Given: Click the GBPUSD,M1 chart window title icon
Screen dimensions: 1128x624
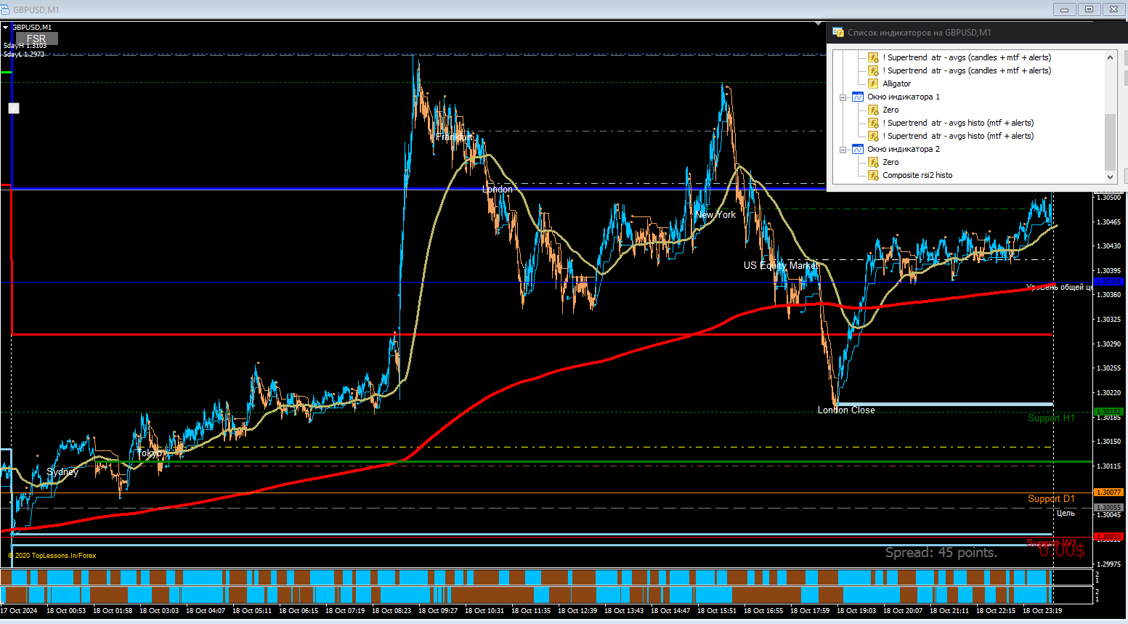Looking at the screenshot, I should point(5,9).
